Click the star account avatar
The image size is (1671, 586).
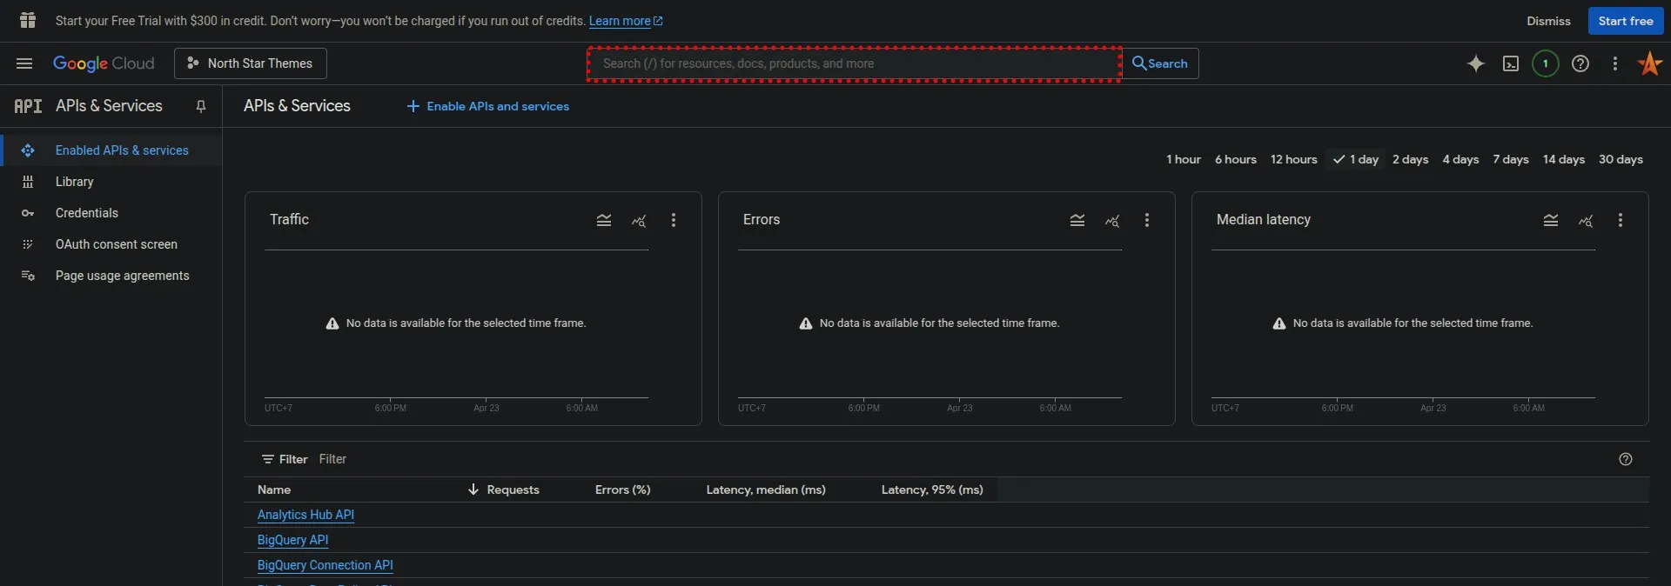pos(1650,63)
